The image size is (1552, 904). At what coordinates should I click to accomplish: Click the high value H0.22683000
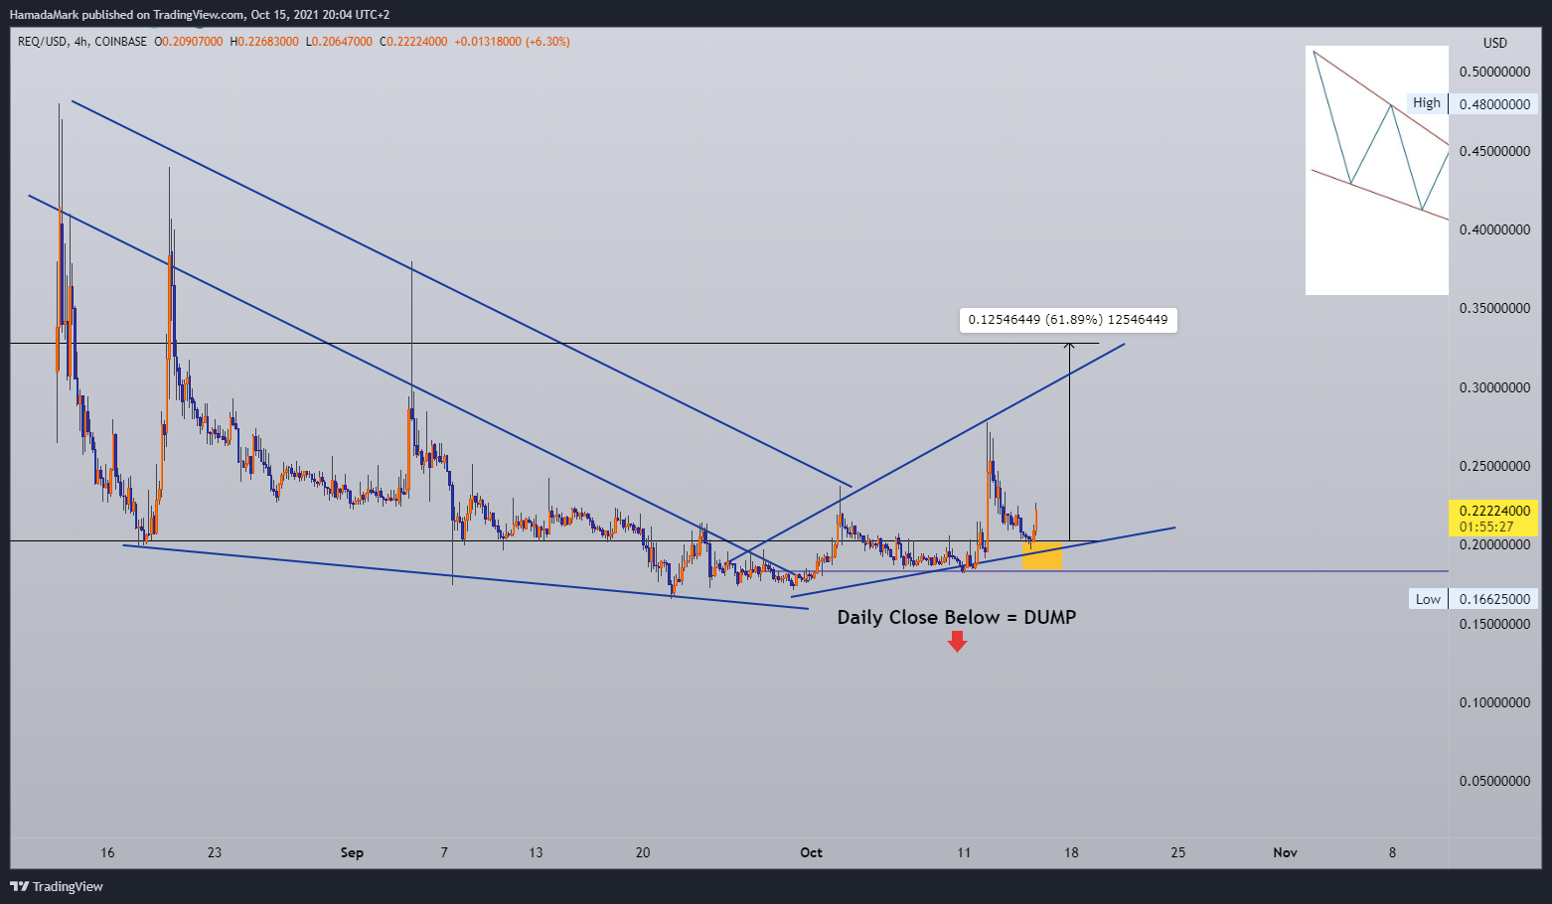point(264,42)
